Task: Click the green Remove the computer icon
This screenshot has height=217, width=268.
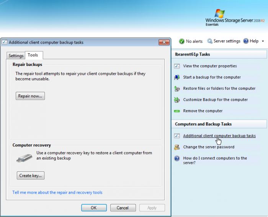Action: [x=177, y=111]
